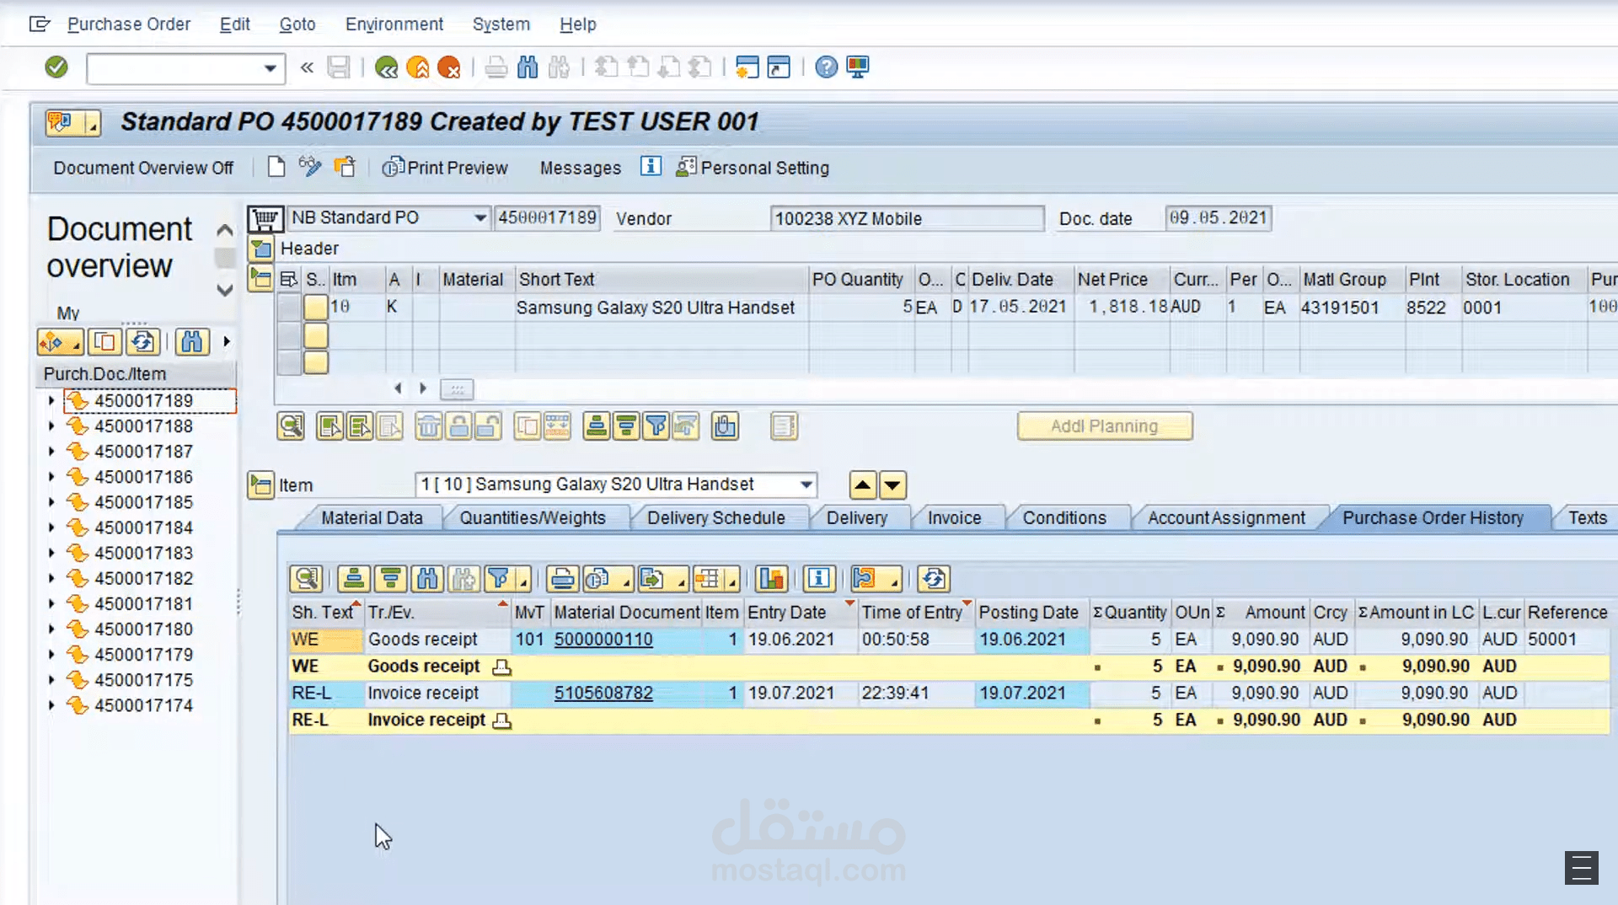Screen dimensions: 1618x905
Task: Open the System menu
Action: pos(501,24)
